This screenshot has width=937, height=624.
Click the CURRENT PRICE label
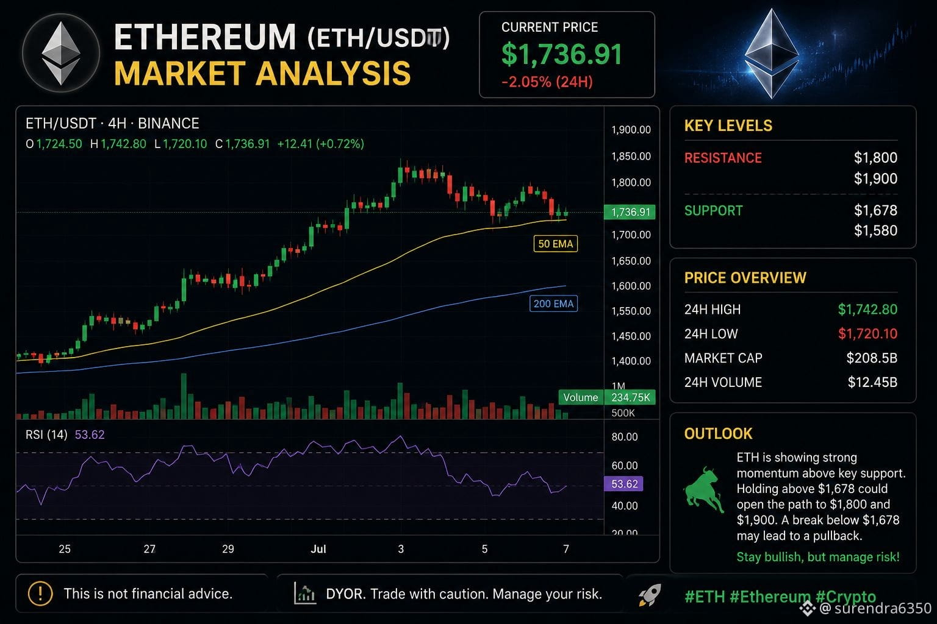[x=550, y=27]
